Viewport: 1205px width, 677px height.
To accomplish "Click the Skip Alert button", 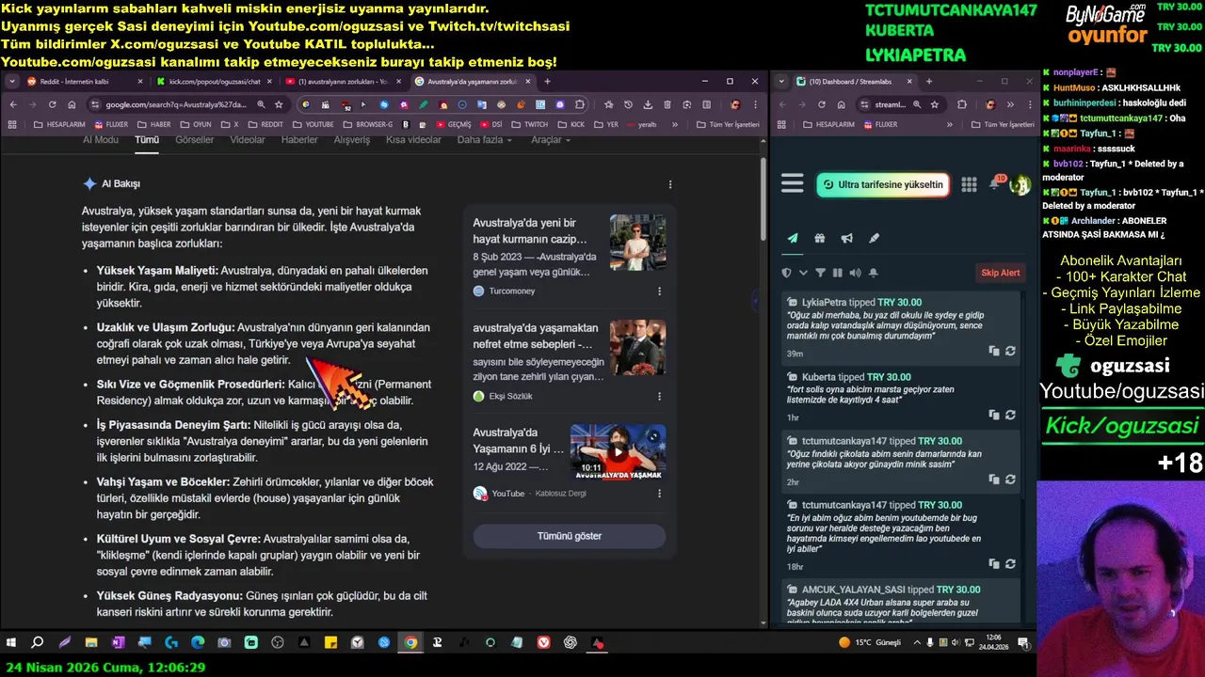I will (x=1000, y=273).
